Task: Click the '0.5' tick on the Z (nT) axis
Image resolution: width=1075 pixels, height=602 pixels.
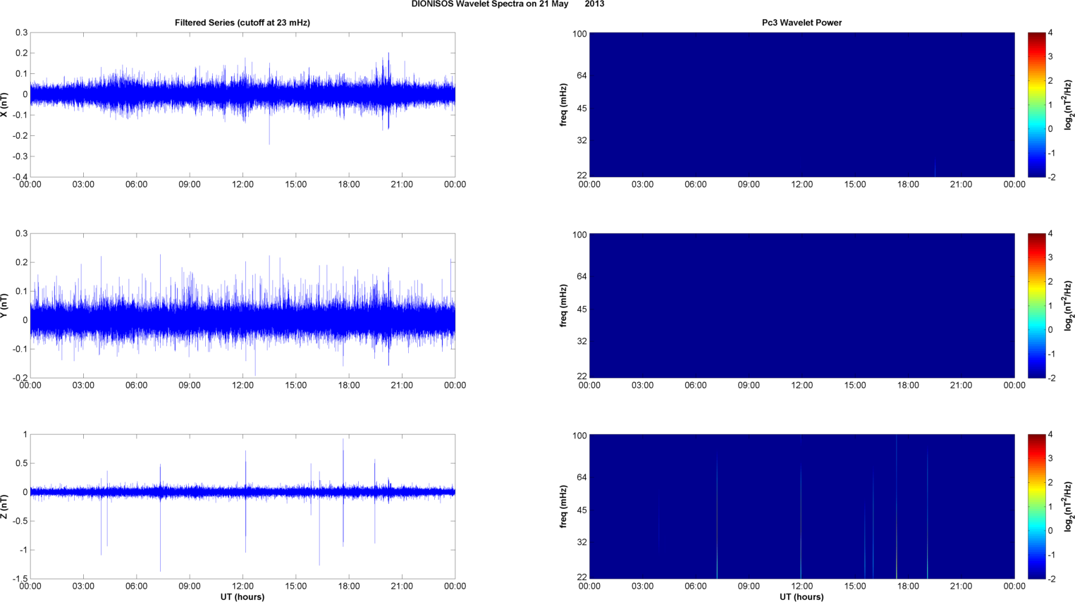Action: pyautogui.click(x=21, y=463)
